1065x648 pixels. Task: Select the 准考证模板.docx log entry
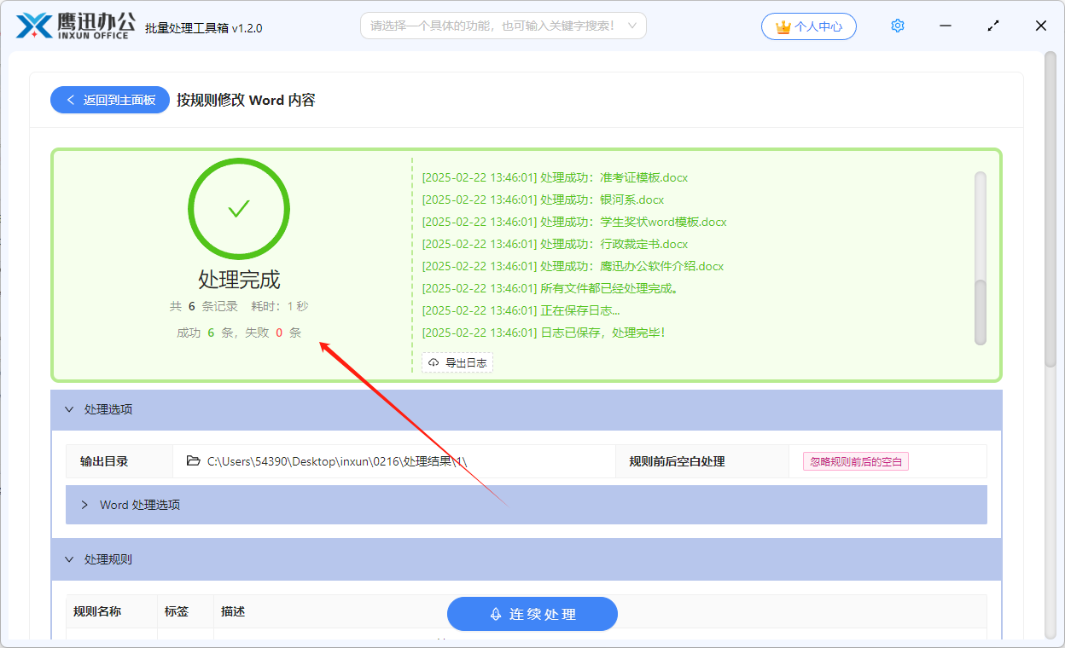click(554, 177)
